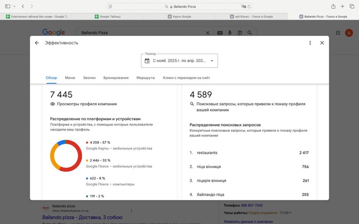Expand the Часы работы hours dropdown
Image resolution: width=359 pixels, height=224 pixels.
point(290,213)
